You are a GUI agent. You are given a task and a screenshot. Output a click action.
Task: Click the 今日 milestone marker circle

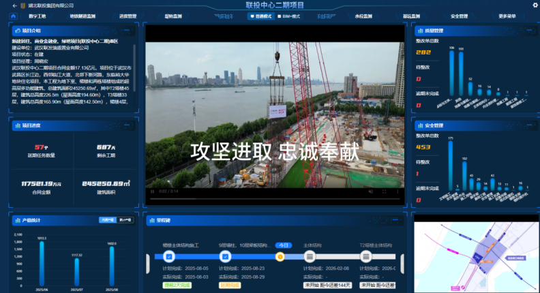pyautogui.click(x=280, y=257)
